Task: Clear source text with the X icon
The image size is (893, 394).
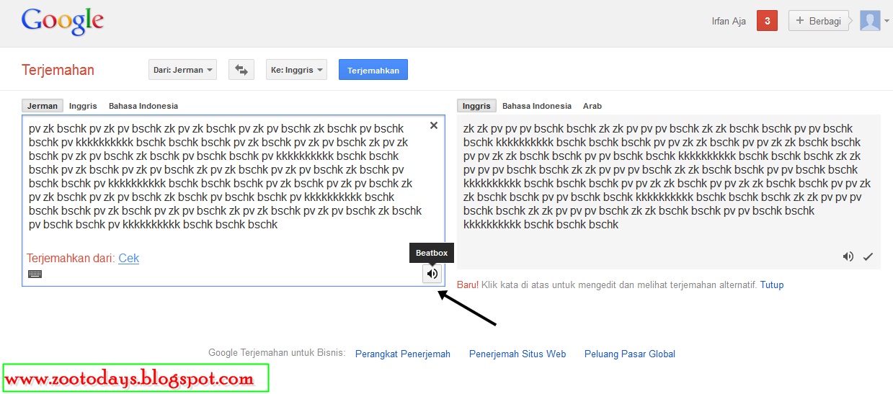Action: pyautogui.click(x=434, y=125)
